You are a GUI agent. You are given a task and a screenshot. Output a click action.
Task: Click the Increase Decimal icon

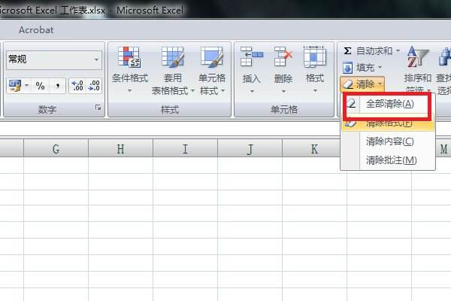pos(77,86)
